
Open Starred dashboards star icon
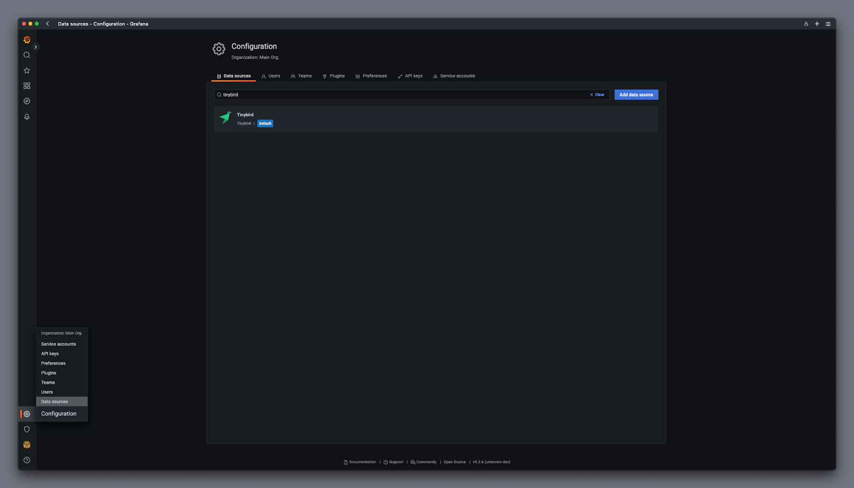pos(27,70)
